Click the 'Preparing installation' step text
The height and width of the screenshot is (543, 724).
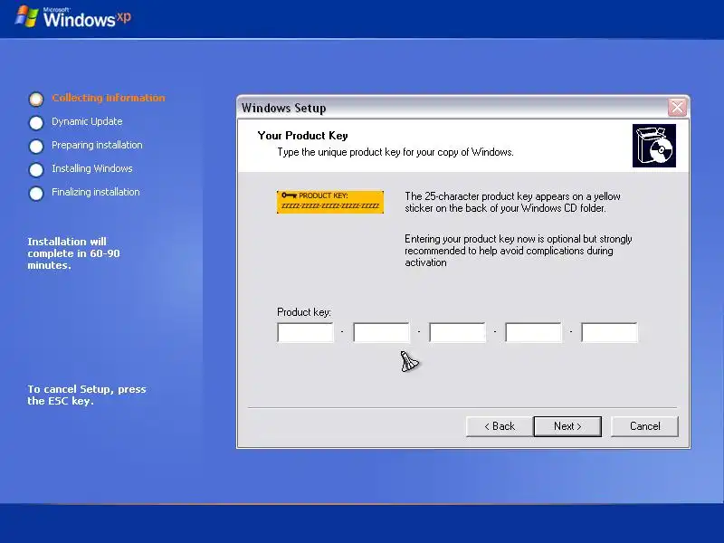tap(97, 145)
